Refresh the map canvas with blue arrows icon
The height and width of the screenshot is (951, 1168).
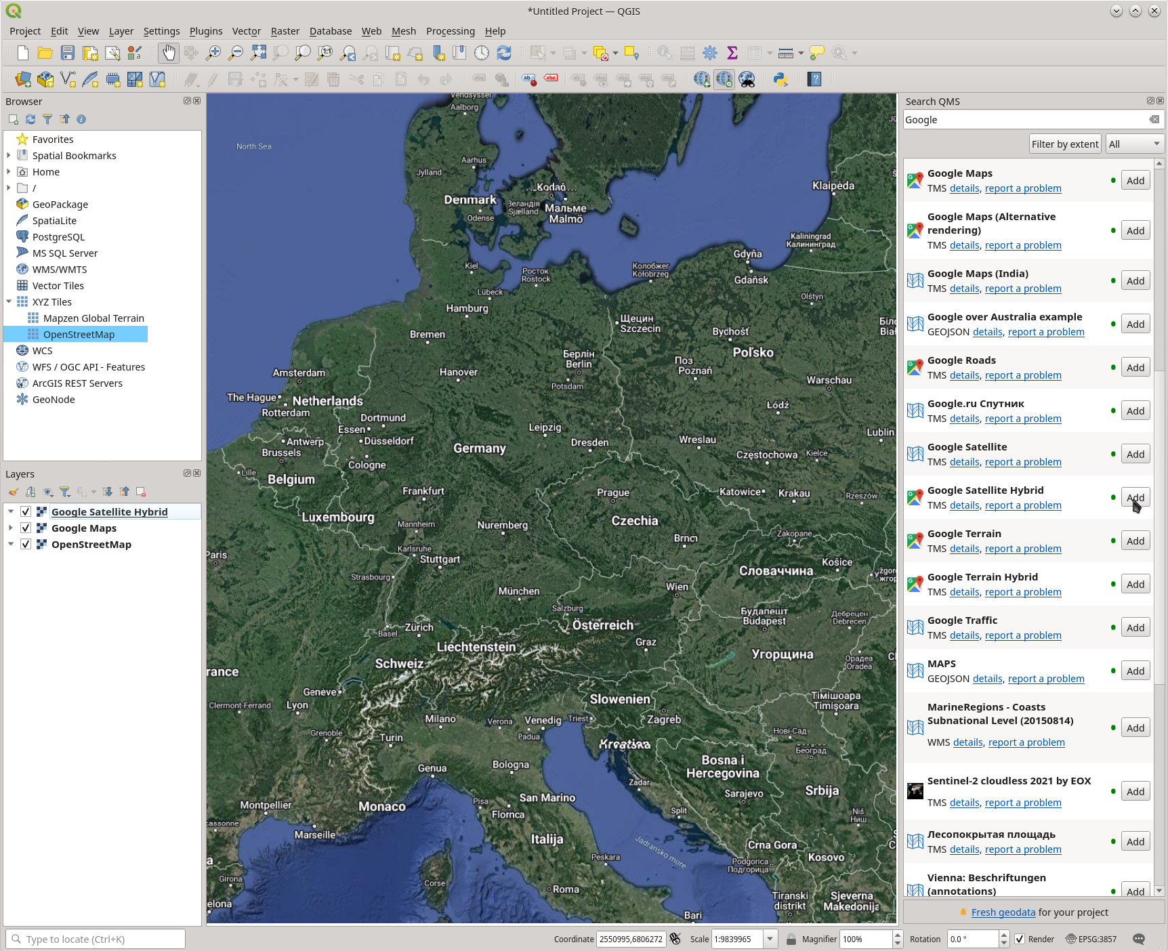tap(504, 53)
